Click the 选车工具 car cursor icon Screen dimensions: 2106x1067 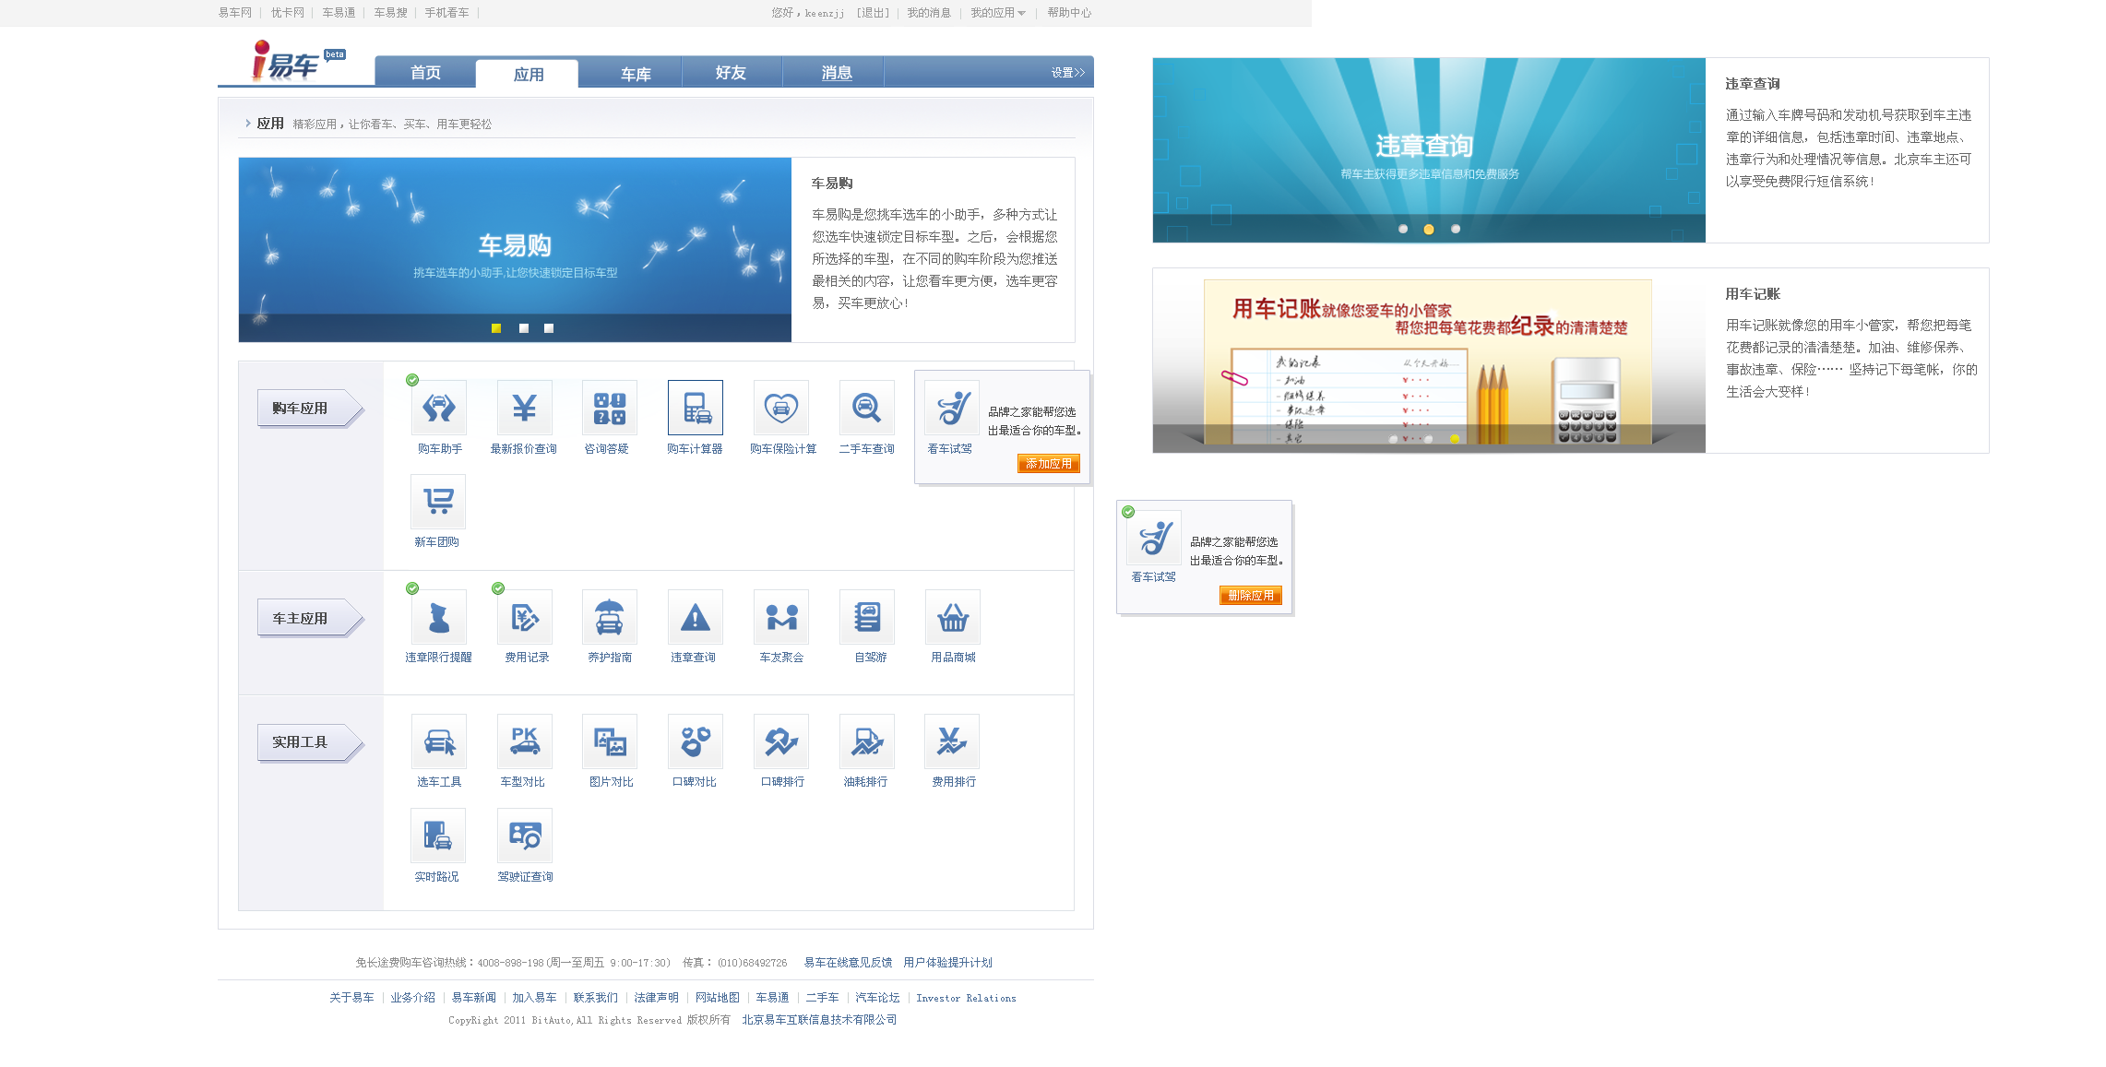[439, 741]
